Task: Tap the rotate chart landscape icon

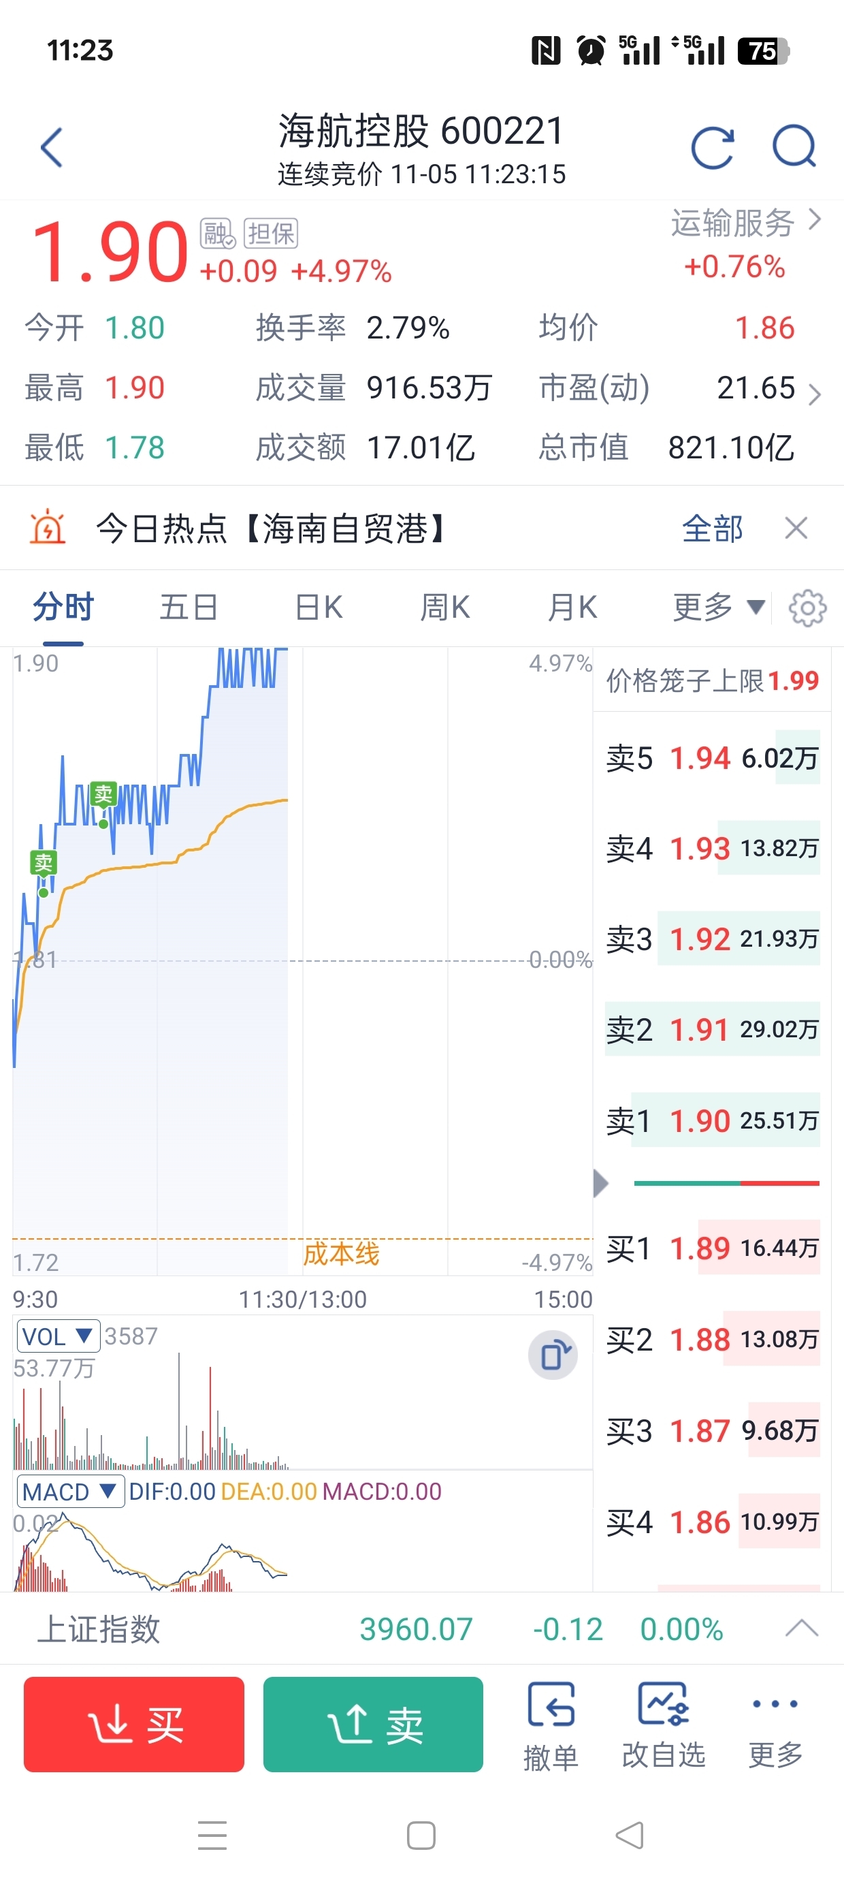Action: 553,1355
